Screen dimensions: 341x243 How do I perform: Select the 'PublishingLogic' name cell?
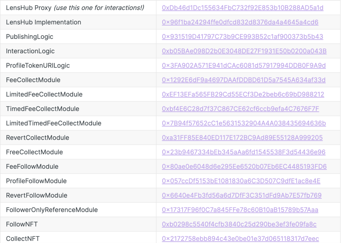pyautogui.click(x=78, y=37)
